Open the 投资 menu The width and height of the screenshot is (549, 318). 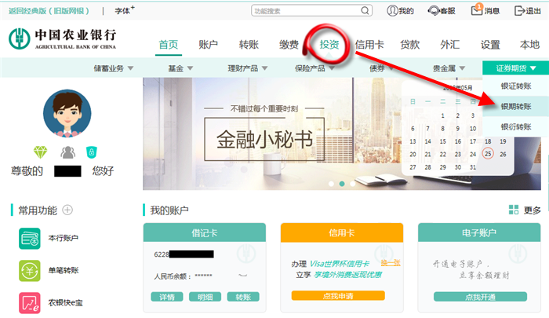pos(329,45)
